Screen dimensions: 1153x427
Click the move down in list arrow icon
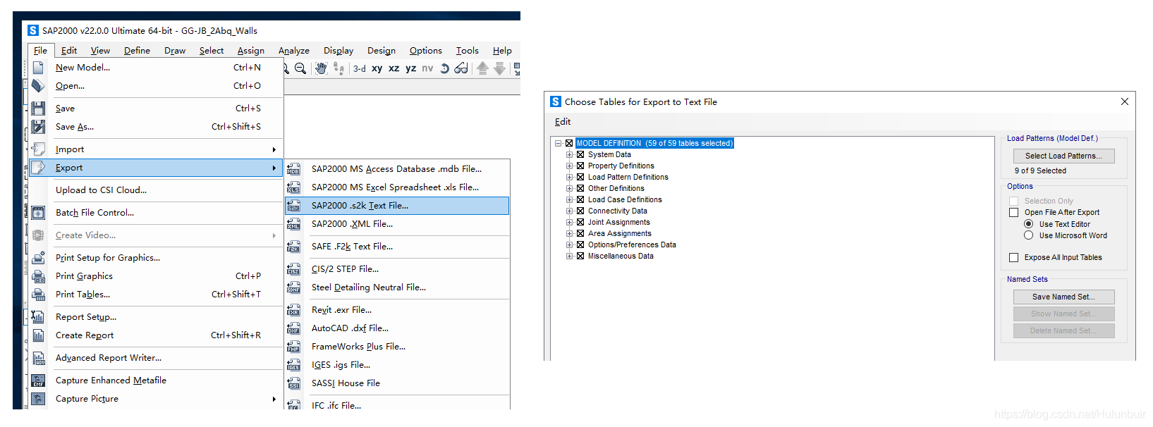499,68
